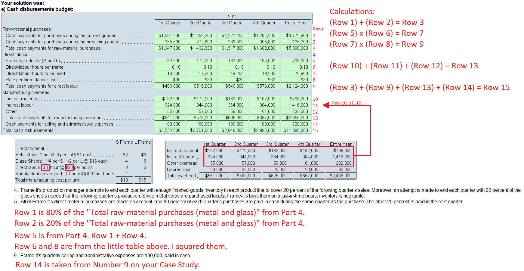Click the "Calculations:" heading in red

coord(352,12)
